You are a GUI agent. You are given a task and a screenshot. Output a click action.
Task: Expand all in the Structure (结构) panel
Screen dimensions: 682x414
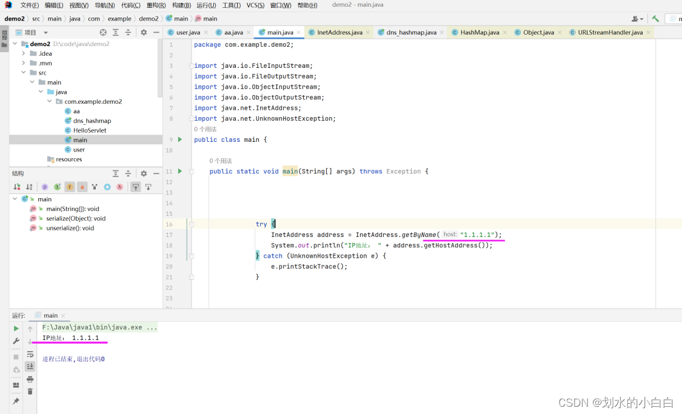tap(116, 173)
